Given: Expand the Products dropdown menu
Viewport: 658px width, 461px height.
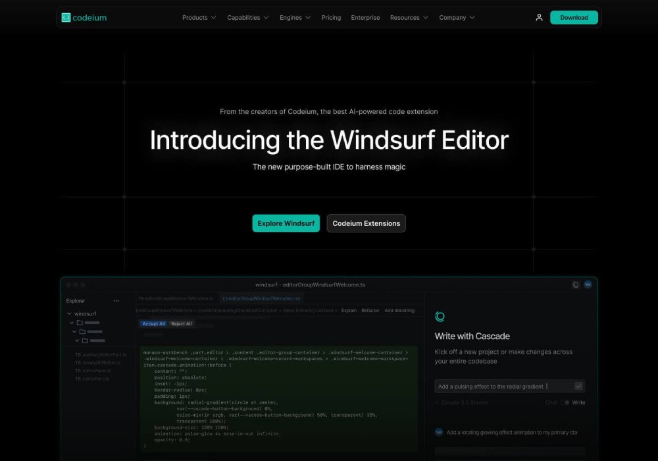Looking at the screenshot, I should 199,18.
